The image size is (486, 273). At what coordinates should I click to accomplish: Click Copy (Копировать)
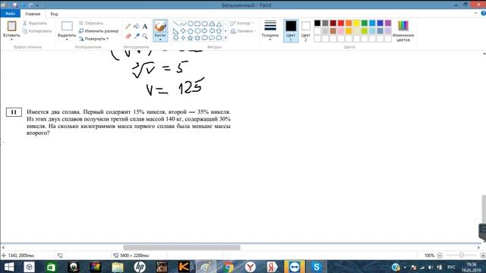coord(37,31)
